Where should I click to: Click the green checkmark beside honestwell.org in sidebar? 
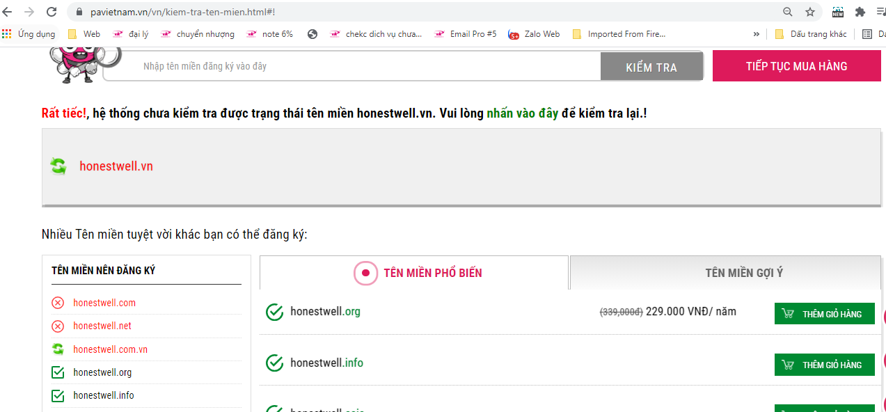point(58,372)
